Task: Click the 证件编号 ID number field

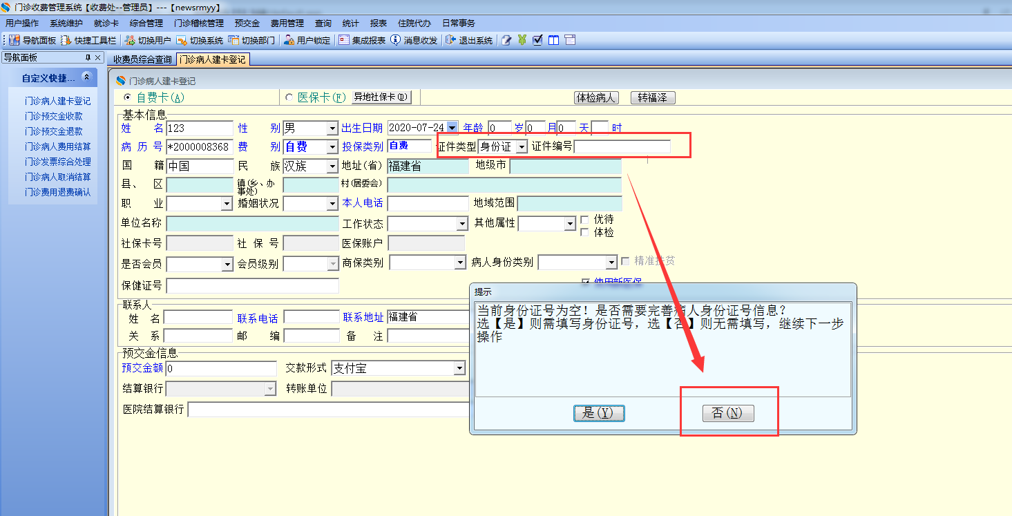Action: point(622,146)
